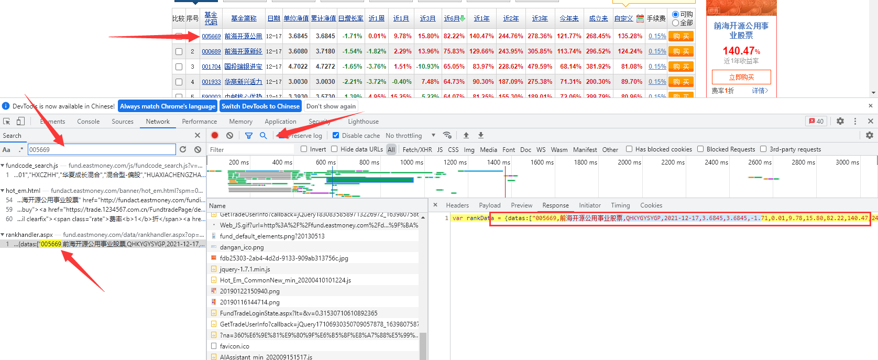Import HAR file with upload arrow
This screenshot has width=878, height=360.
[x=466, y=135]
